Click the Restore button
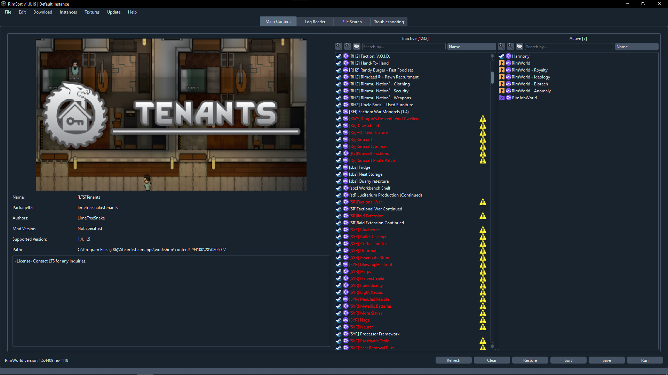The width and height of the screenshot is (668, 375). (x=530, y=360)
